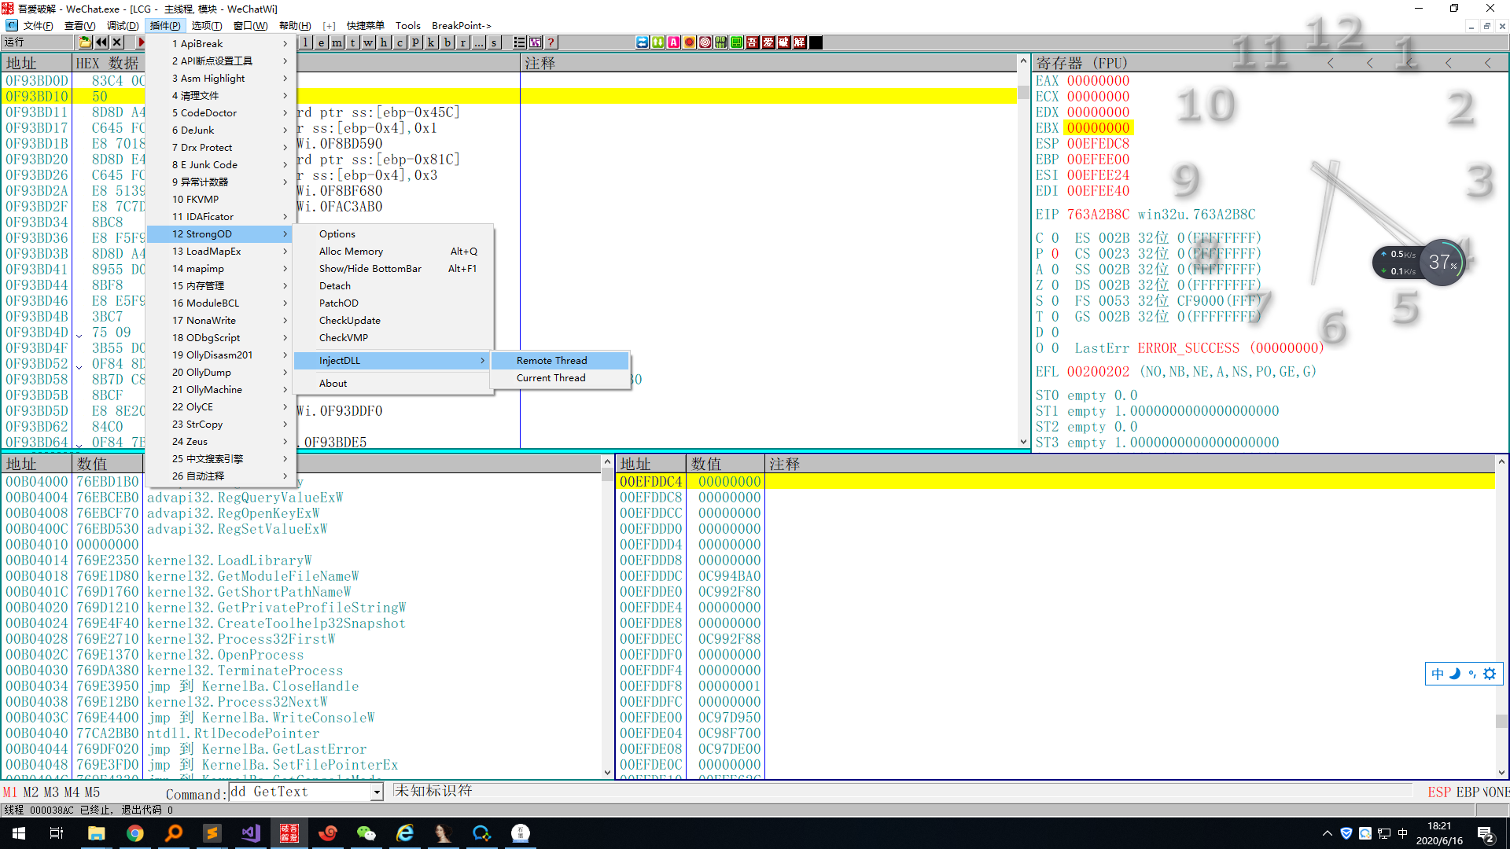Click the red record circle toolbar icon

point(690,42)
